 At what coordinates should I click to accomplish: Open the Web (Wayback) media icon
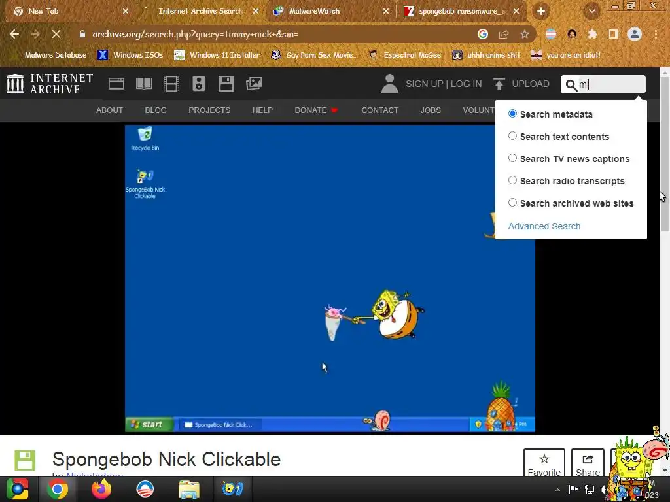click(x=116, y=84)
